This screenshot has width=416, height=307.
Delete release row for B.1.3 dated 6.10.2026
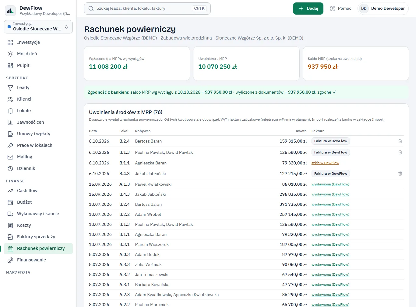point(400,152)
